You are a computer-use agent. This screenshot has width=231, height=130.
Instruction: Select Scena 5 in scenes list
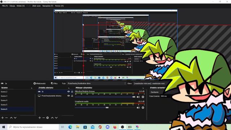(x=17, y=105)
